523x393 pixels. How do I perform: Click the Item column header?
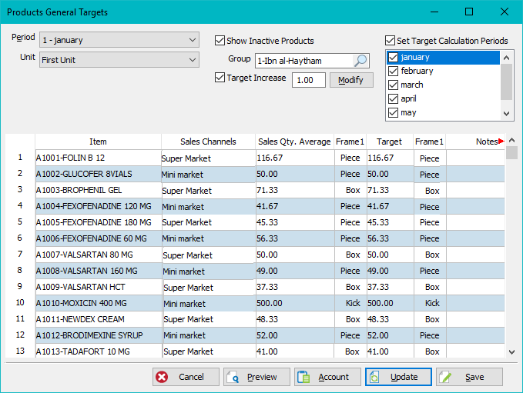point(98,142)
